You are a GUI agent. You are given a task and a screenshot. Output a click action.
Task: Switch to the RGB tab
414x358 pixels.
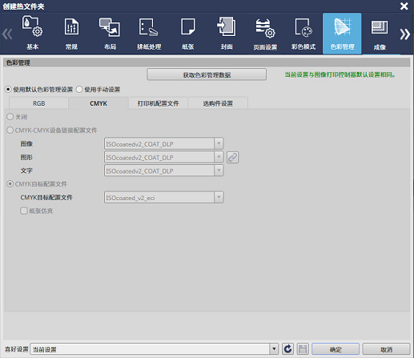point(38,103)
